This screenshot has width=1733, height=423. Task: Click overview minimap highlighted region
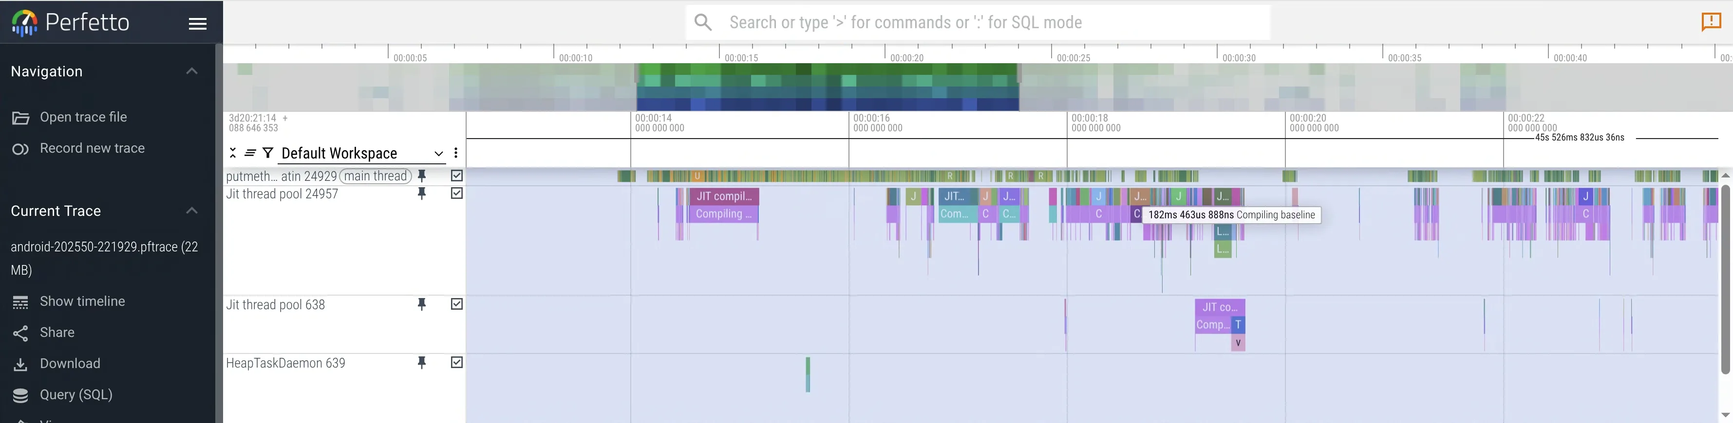828,88
